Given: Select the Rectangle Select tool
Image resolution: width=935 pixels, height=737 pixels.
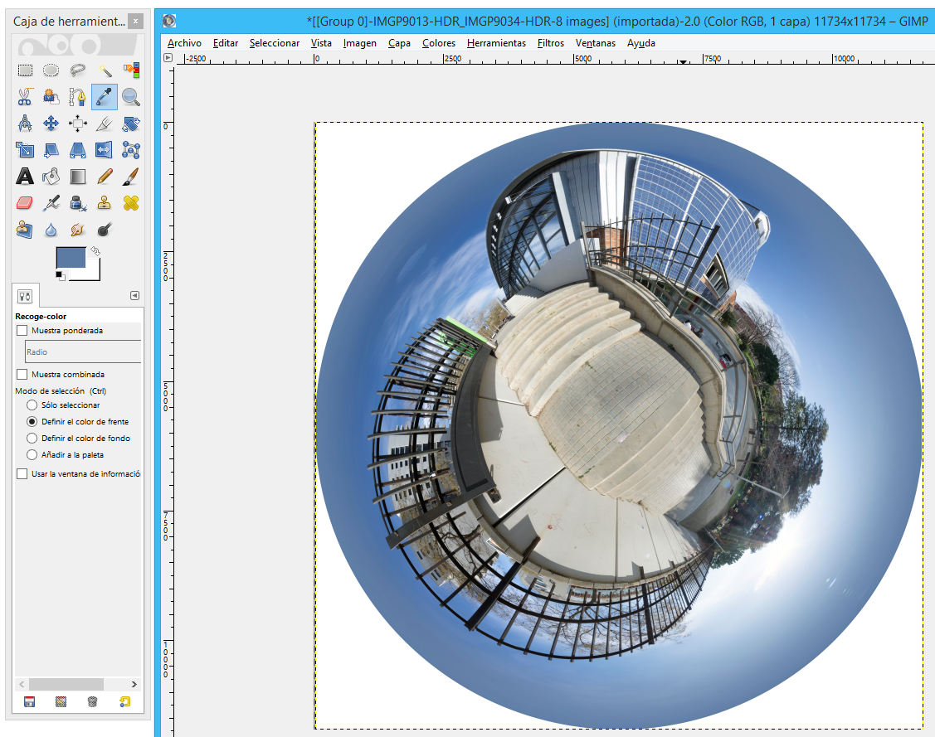Looking at the screenshot, I should (25, 70).
